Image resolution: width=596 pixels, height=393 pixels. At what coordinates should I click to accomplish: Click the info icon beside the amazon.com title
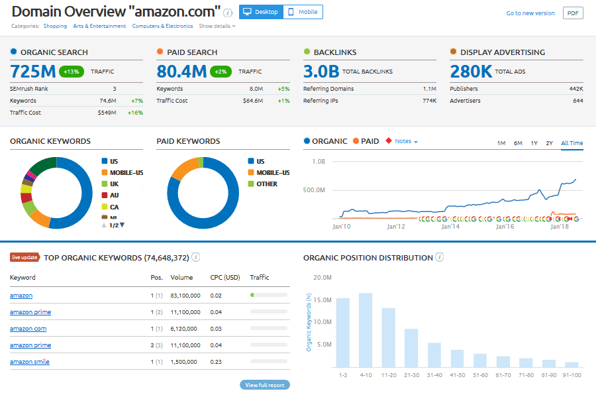coord(228,13)
